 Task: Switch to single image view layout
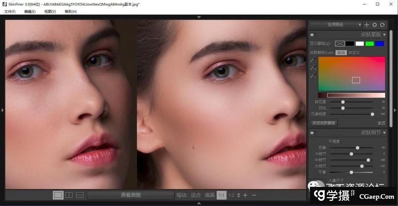pyautogui.click(x=58, y=195)
